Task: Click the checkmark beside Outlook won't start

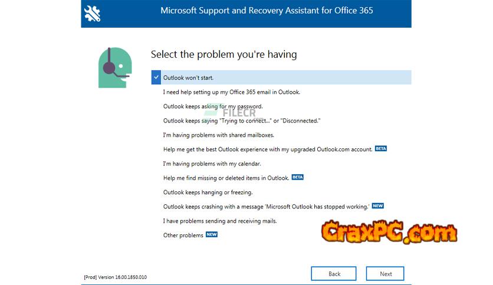Action: [156, 78]
